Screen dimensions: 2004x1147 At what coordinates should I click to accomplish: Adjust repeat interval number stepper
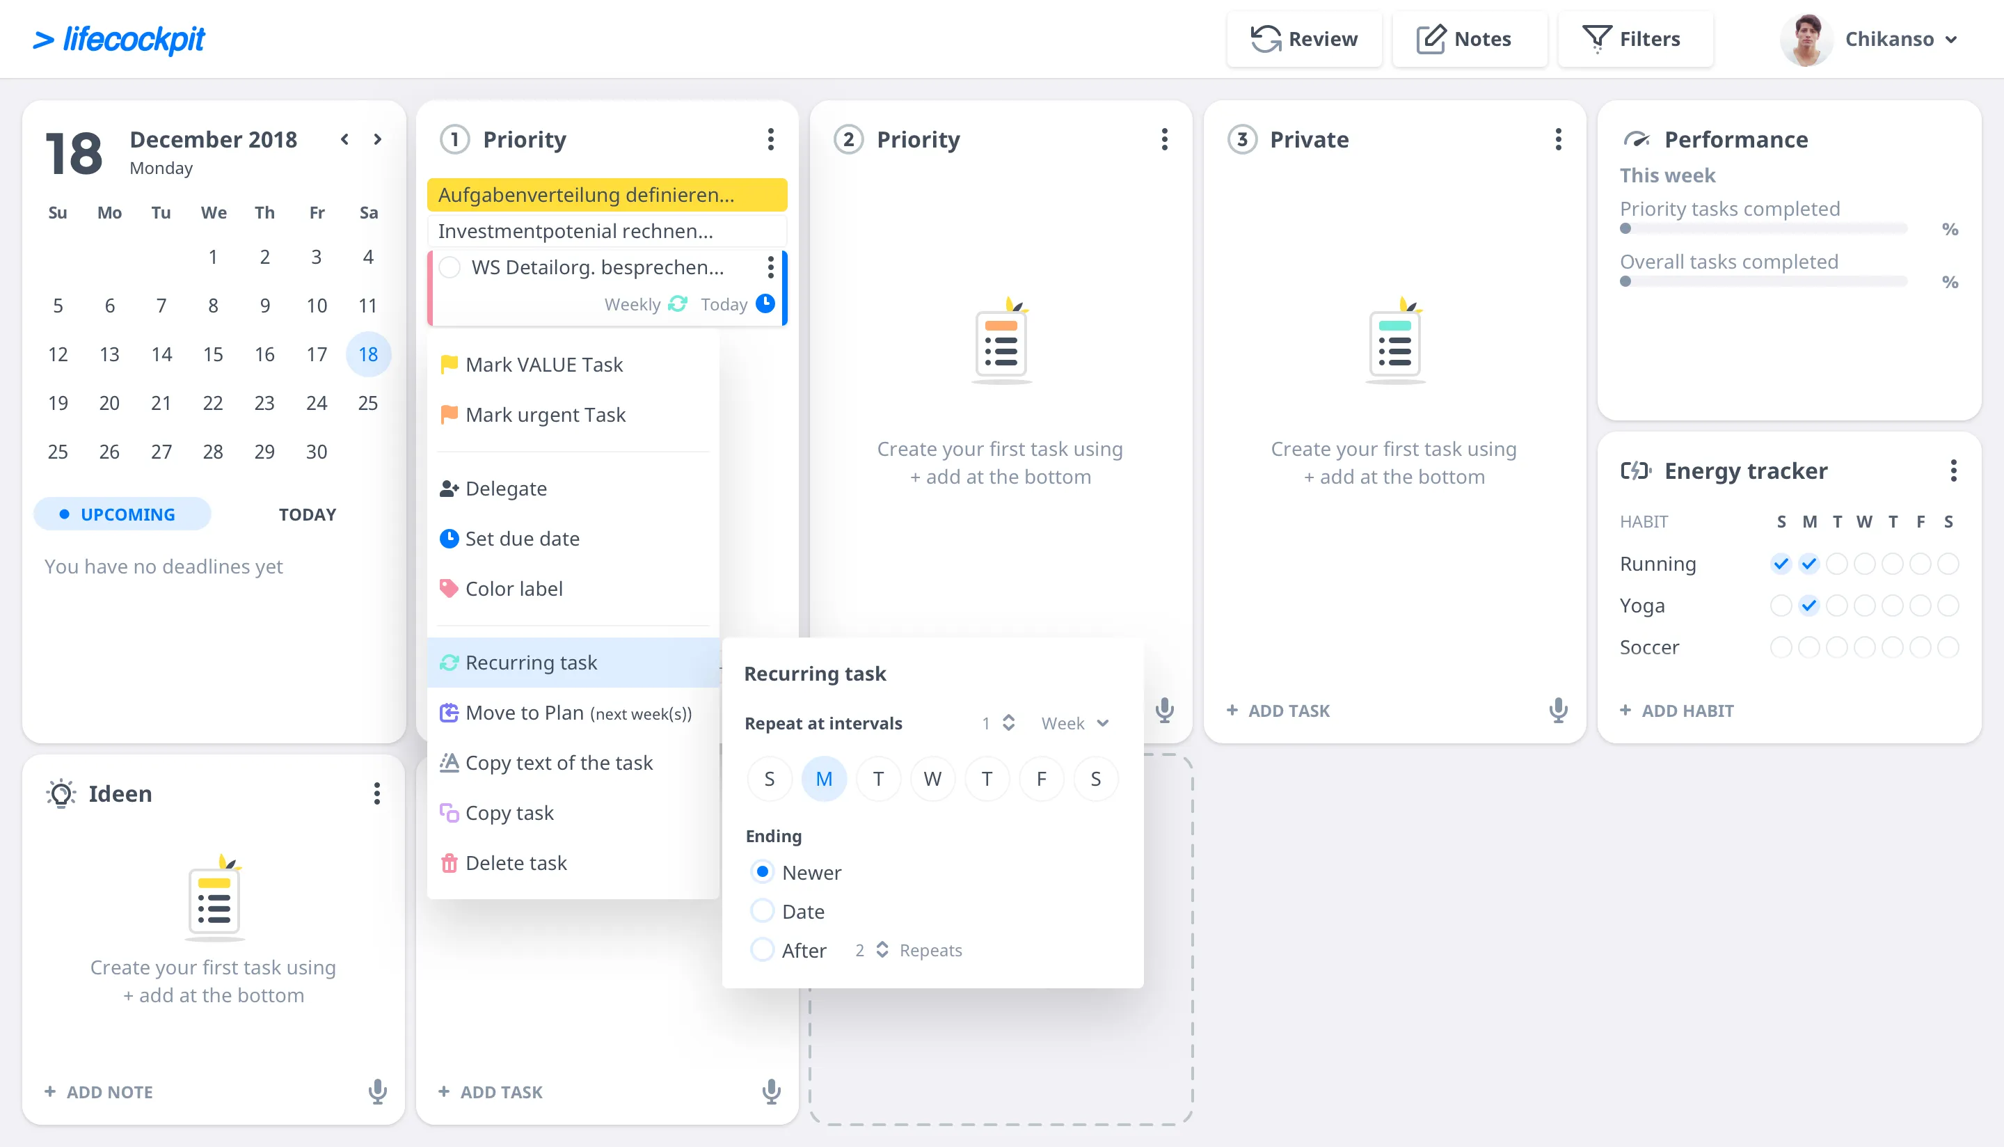pos(1008,722)
